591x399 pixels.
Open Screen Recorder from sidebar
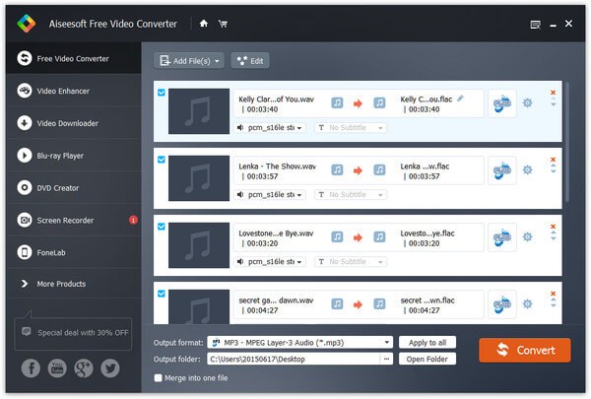[x=74, y=221]
